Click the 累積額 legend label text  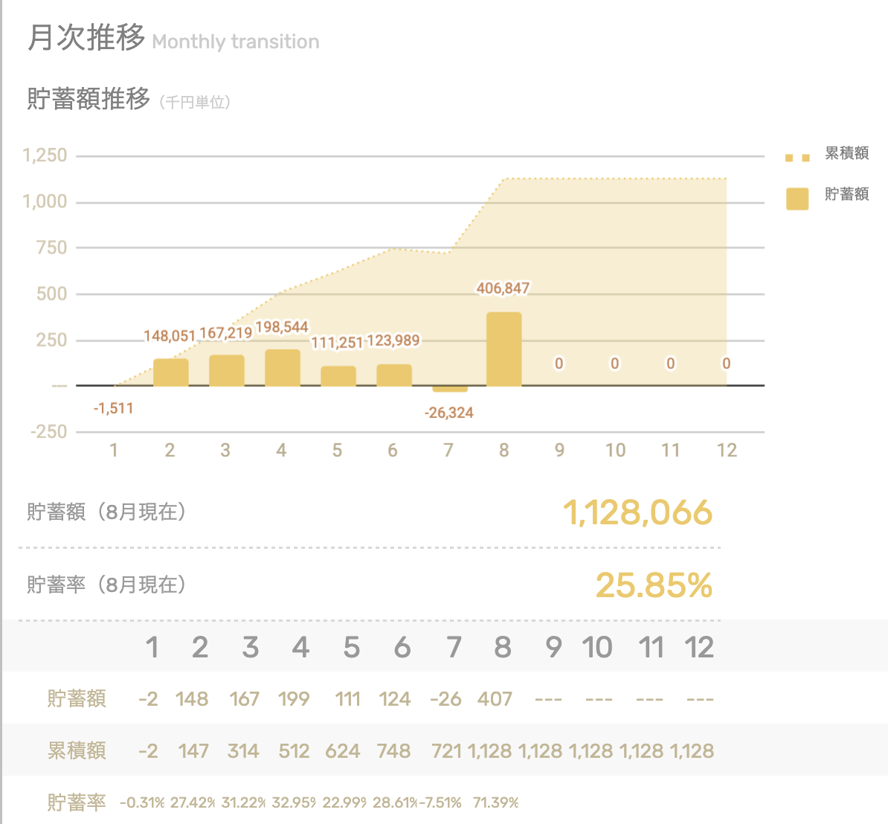846,153
